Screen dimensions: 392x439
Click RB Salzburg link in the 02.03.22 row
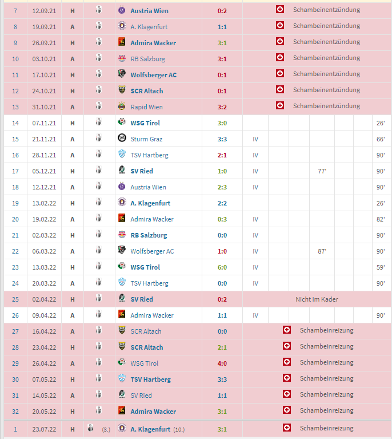point(149,235)
